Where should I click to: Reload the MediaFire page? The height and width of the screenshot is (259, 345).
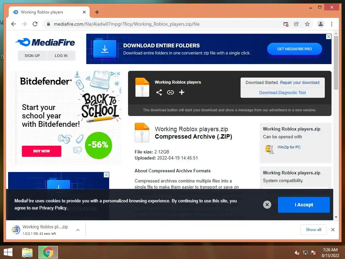point(35,24)
